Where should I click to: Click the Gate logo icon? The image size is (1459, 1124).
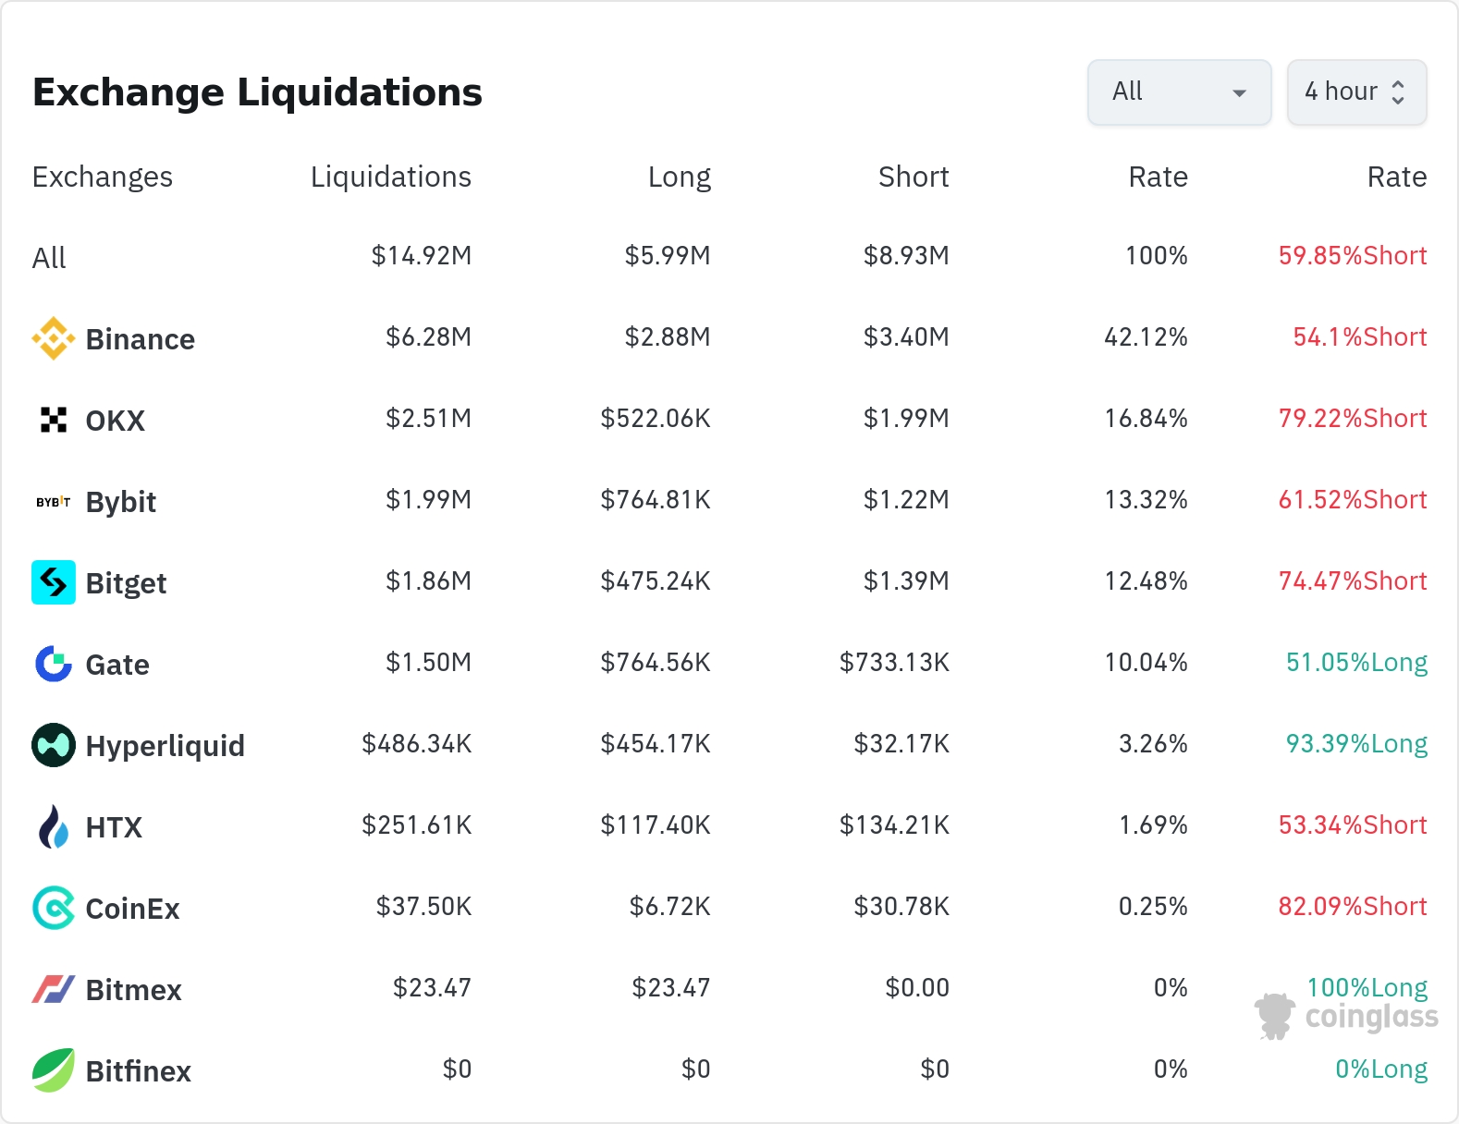[54, 664]
